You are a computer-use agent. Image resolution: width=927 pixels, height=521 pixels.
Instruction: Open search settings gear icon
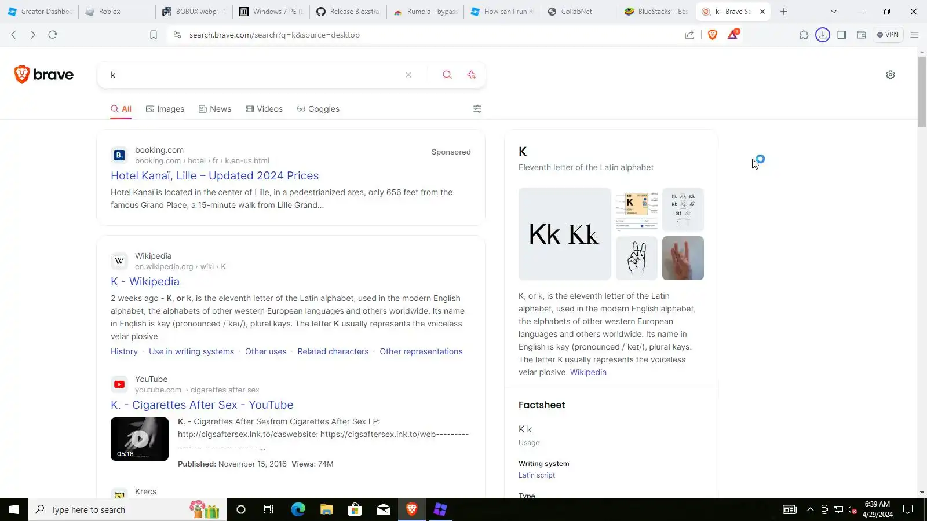click(x=890, y=75)
